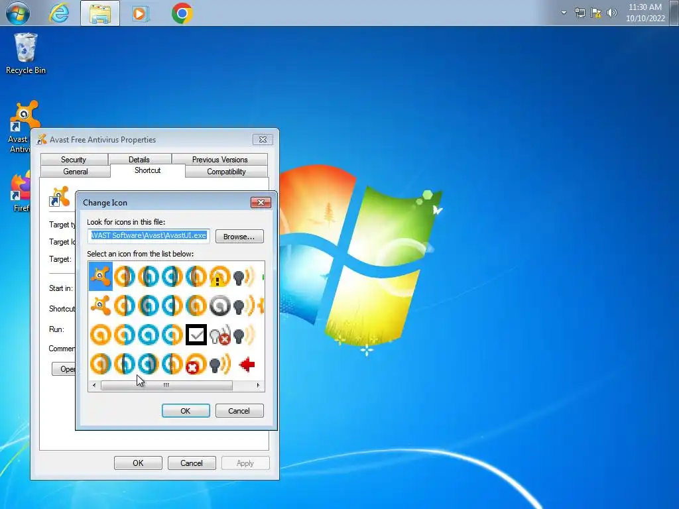Viewport: 679px width, 509px height.
Task: Select the Firefox desktop shortcut
Action: pyautogui.click(x=21, y=191)
